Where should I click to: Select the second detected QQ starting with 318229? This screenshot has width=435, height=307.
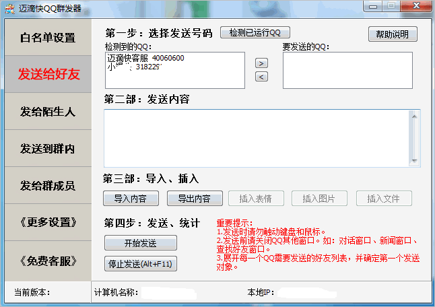pos(135,67)
